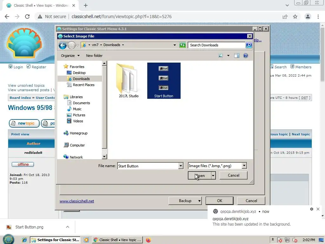Select Network in the navigation pane
The image size is (325, 244).
pyautogui.click(x=76, y=157)
